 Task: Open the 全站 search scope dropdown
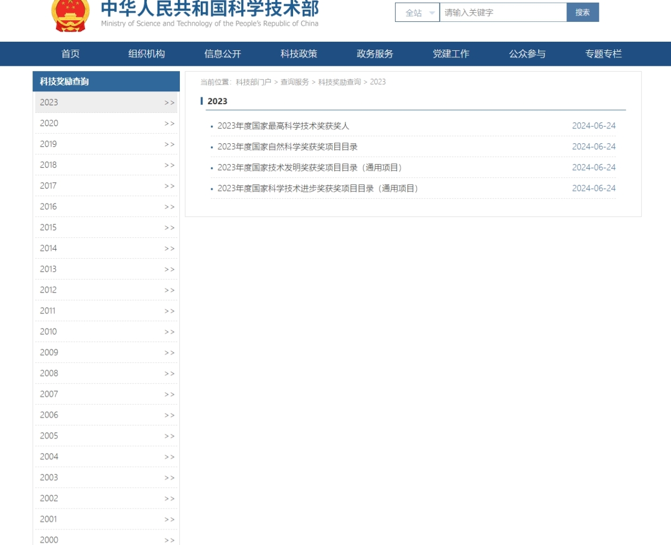417,12
